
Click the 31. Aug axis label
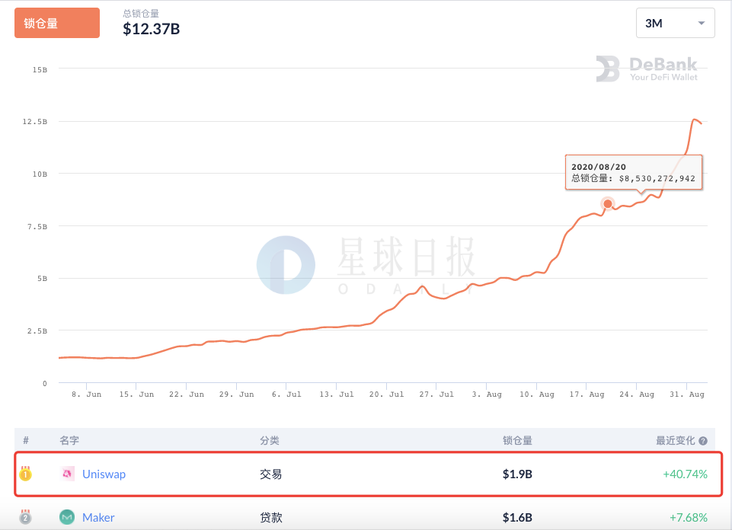point(687,394)
